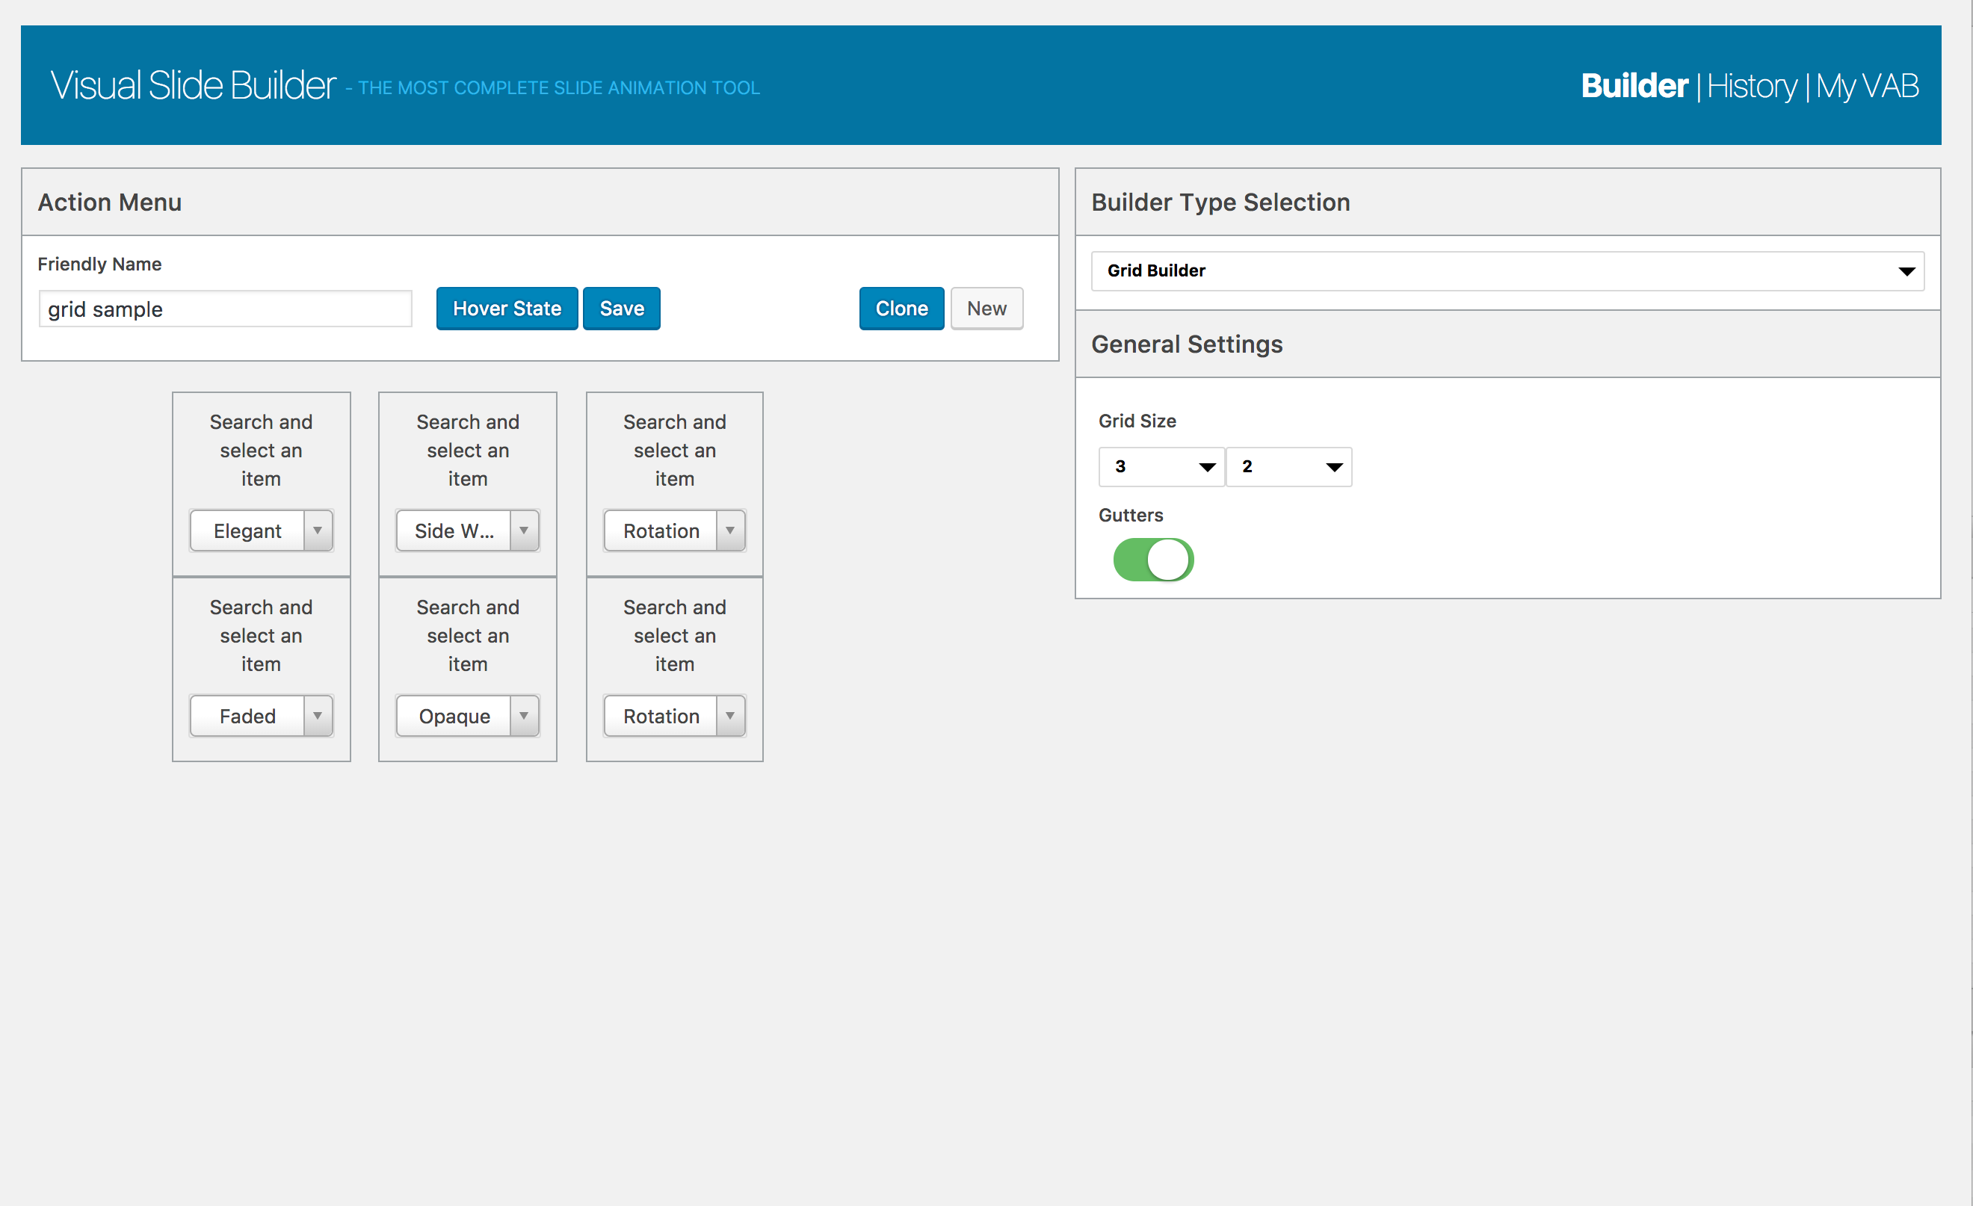Click the New button
The image size is (1973, 1206).
(x=986, y=309)
